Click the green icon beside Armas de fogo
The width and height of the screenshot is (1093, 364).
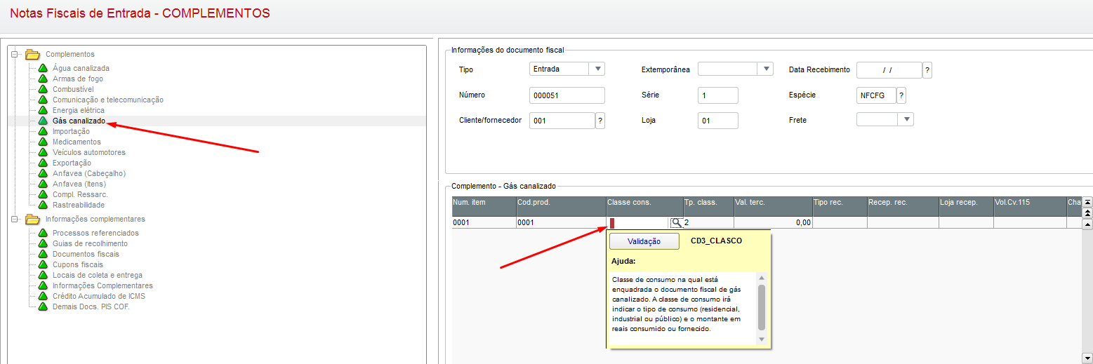pos(43,79)
